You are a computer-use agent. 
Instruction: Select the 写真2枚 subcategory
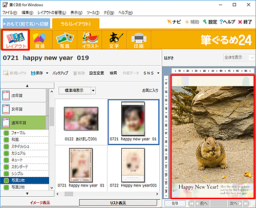25,187
